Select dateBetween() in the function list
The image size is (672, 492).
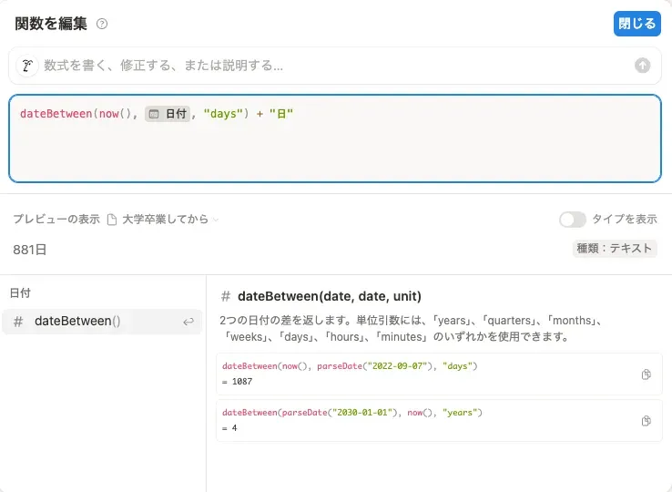[102, 322]
